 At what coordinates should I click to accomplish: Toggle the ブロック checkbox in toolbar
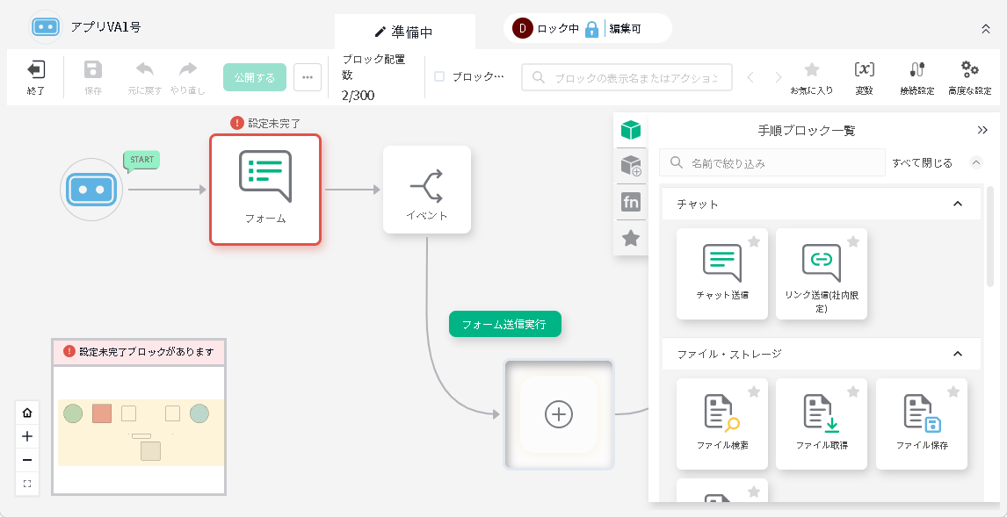click(439, 76)
